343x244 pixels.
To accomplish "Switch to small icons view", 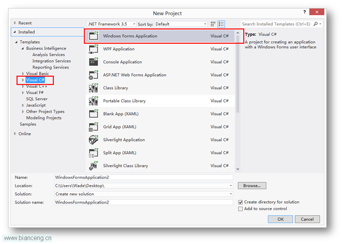I will pos(213,24).
